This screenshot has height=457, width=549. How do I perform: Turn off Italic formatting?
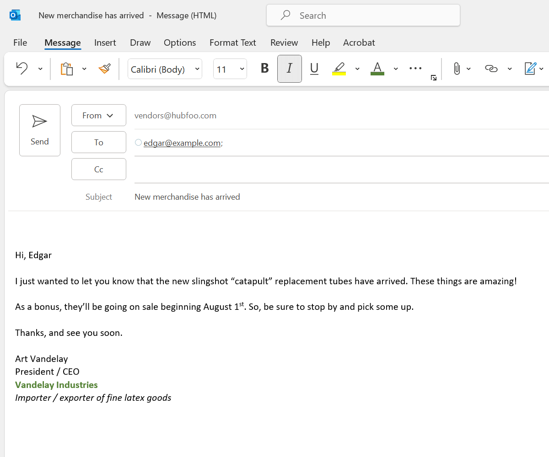(290, 69)
